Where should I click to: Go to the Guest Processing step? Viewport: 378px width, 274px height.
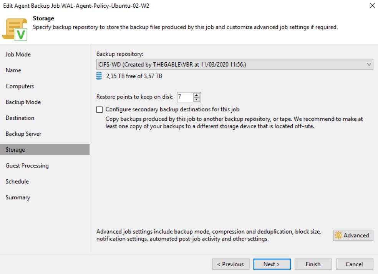click(x=27, y=165)
